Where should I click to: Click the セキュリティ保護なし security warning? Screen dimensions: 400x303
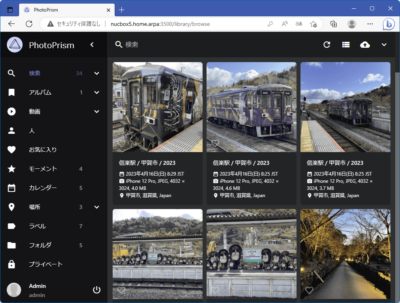point(74,24)
